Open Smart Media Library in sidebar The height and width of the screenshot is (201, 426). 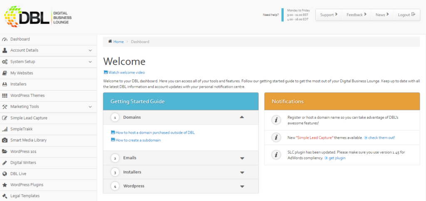(x=48, y=140)
